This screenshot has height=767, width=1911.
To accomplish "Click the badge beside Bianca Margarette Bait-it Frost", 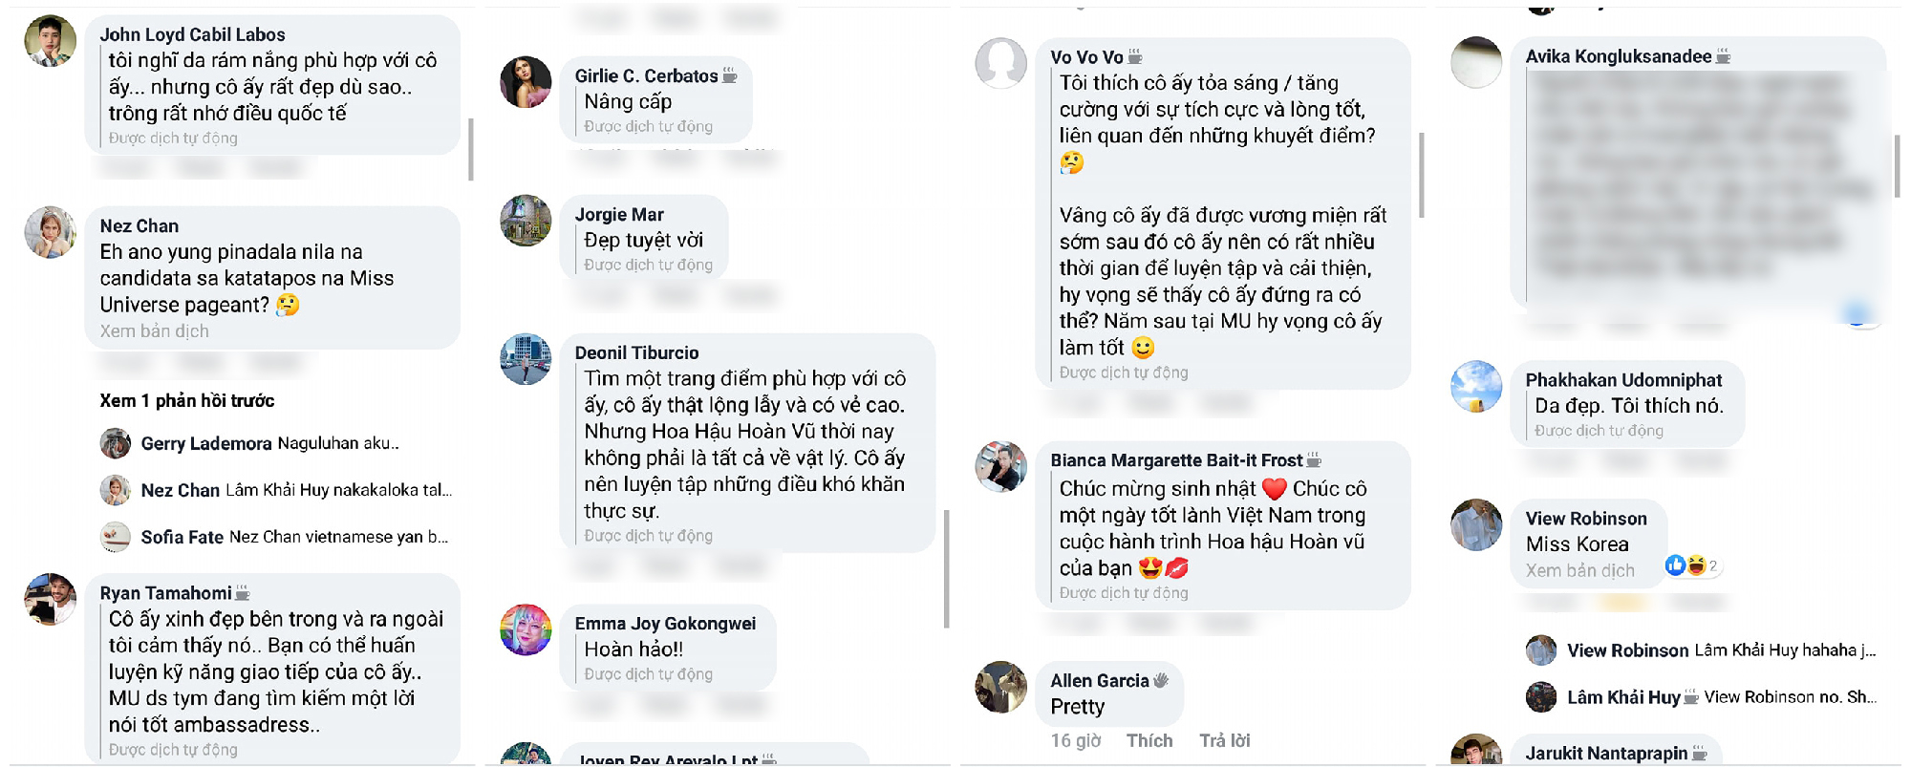I will click(1315, 460).
